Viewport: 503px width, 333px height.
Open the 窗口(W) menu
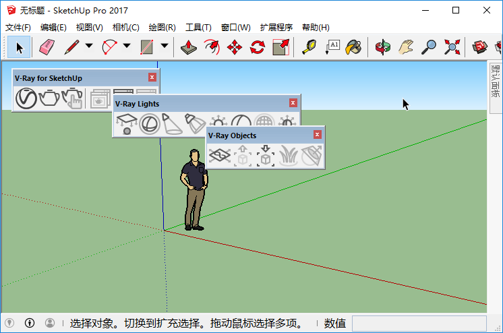click(x=236, y=28)
